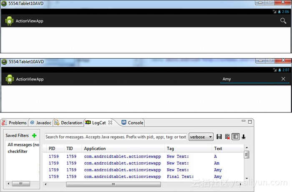
Task: Click the 2:07 clock in status bar
Action: click(286, 70)
